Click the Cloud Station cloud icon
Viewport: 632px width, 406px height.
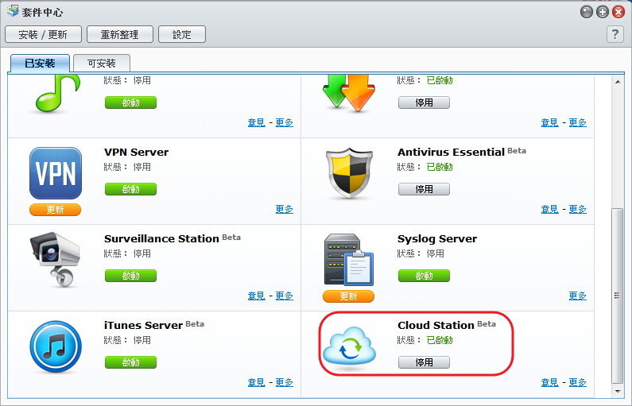pos(349,347)
